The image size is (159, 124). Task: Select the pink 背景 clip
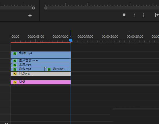pyautogui.click(x=41, y=82)
